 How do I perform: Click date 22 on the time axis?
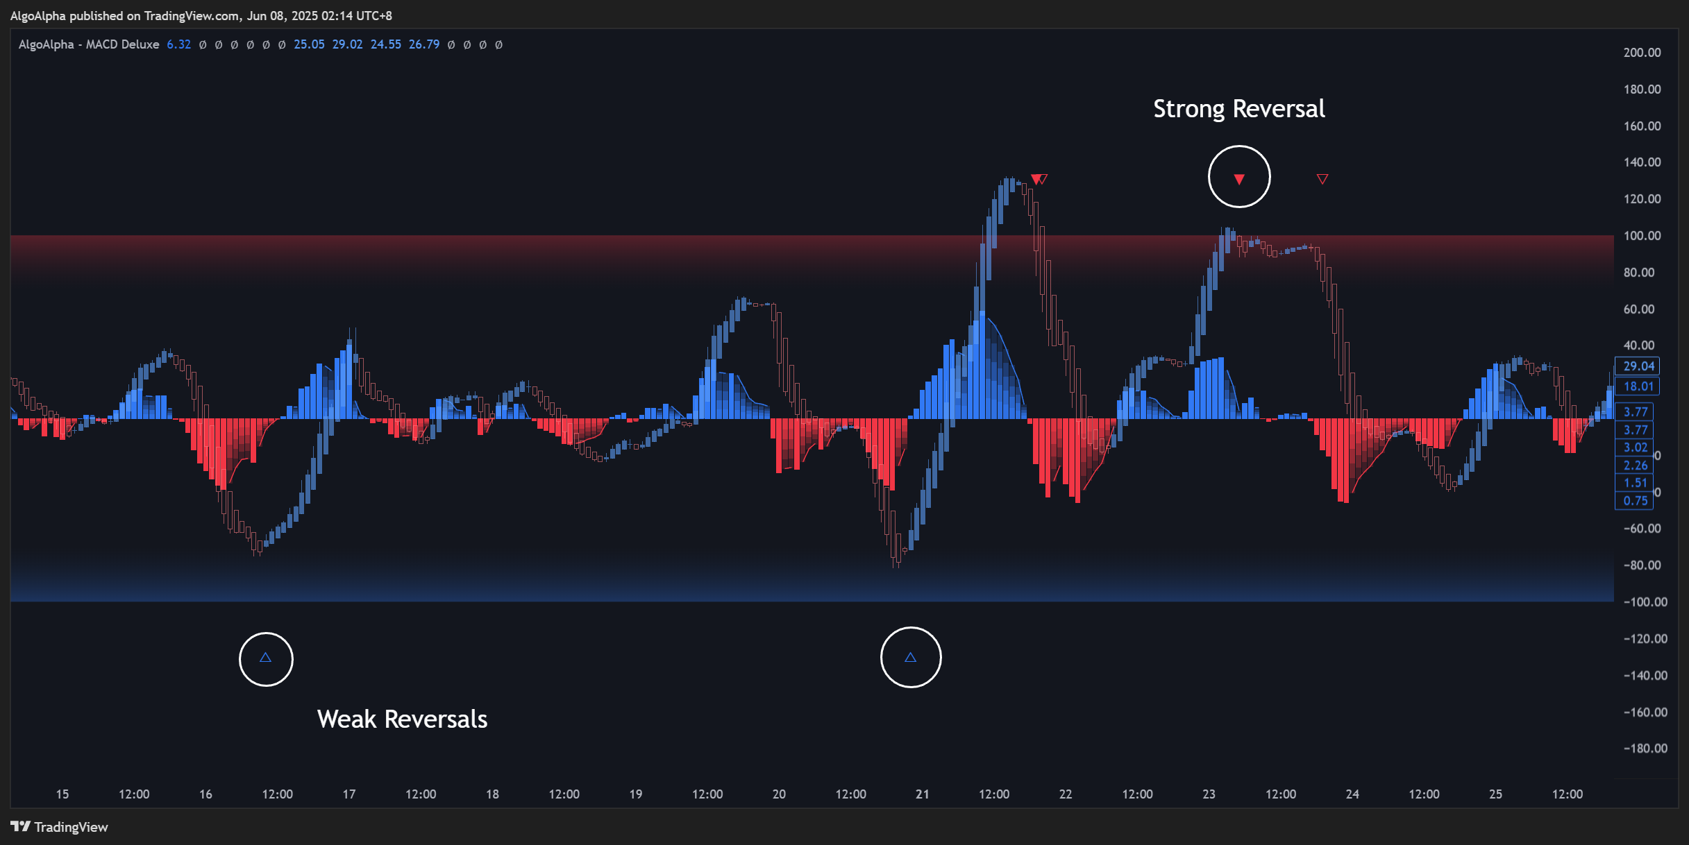click(1066, 794)
